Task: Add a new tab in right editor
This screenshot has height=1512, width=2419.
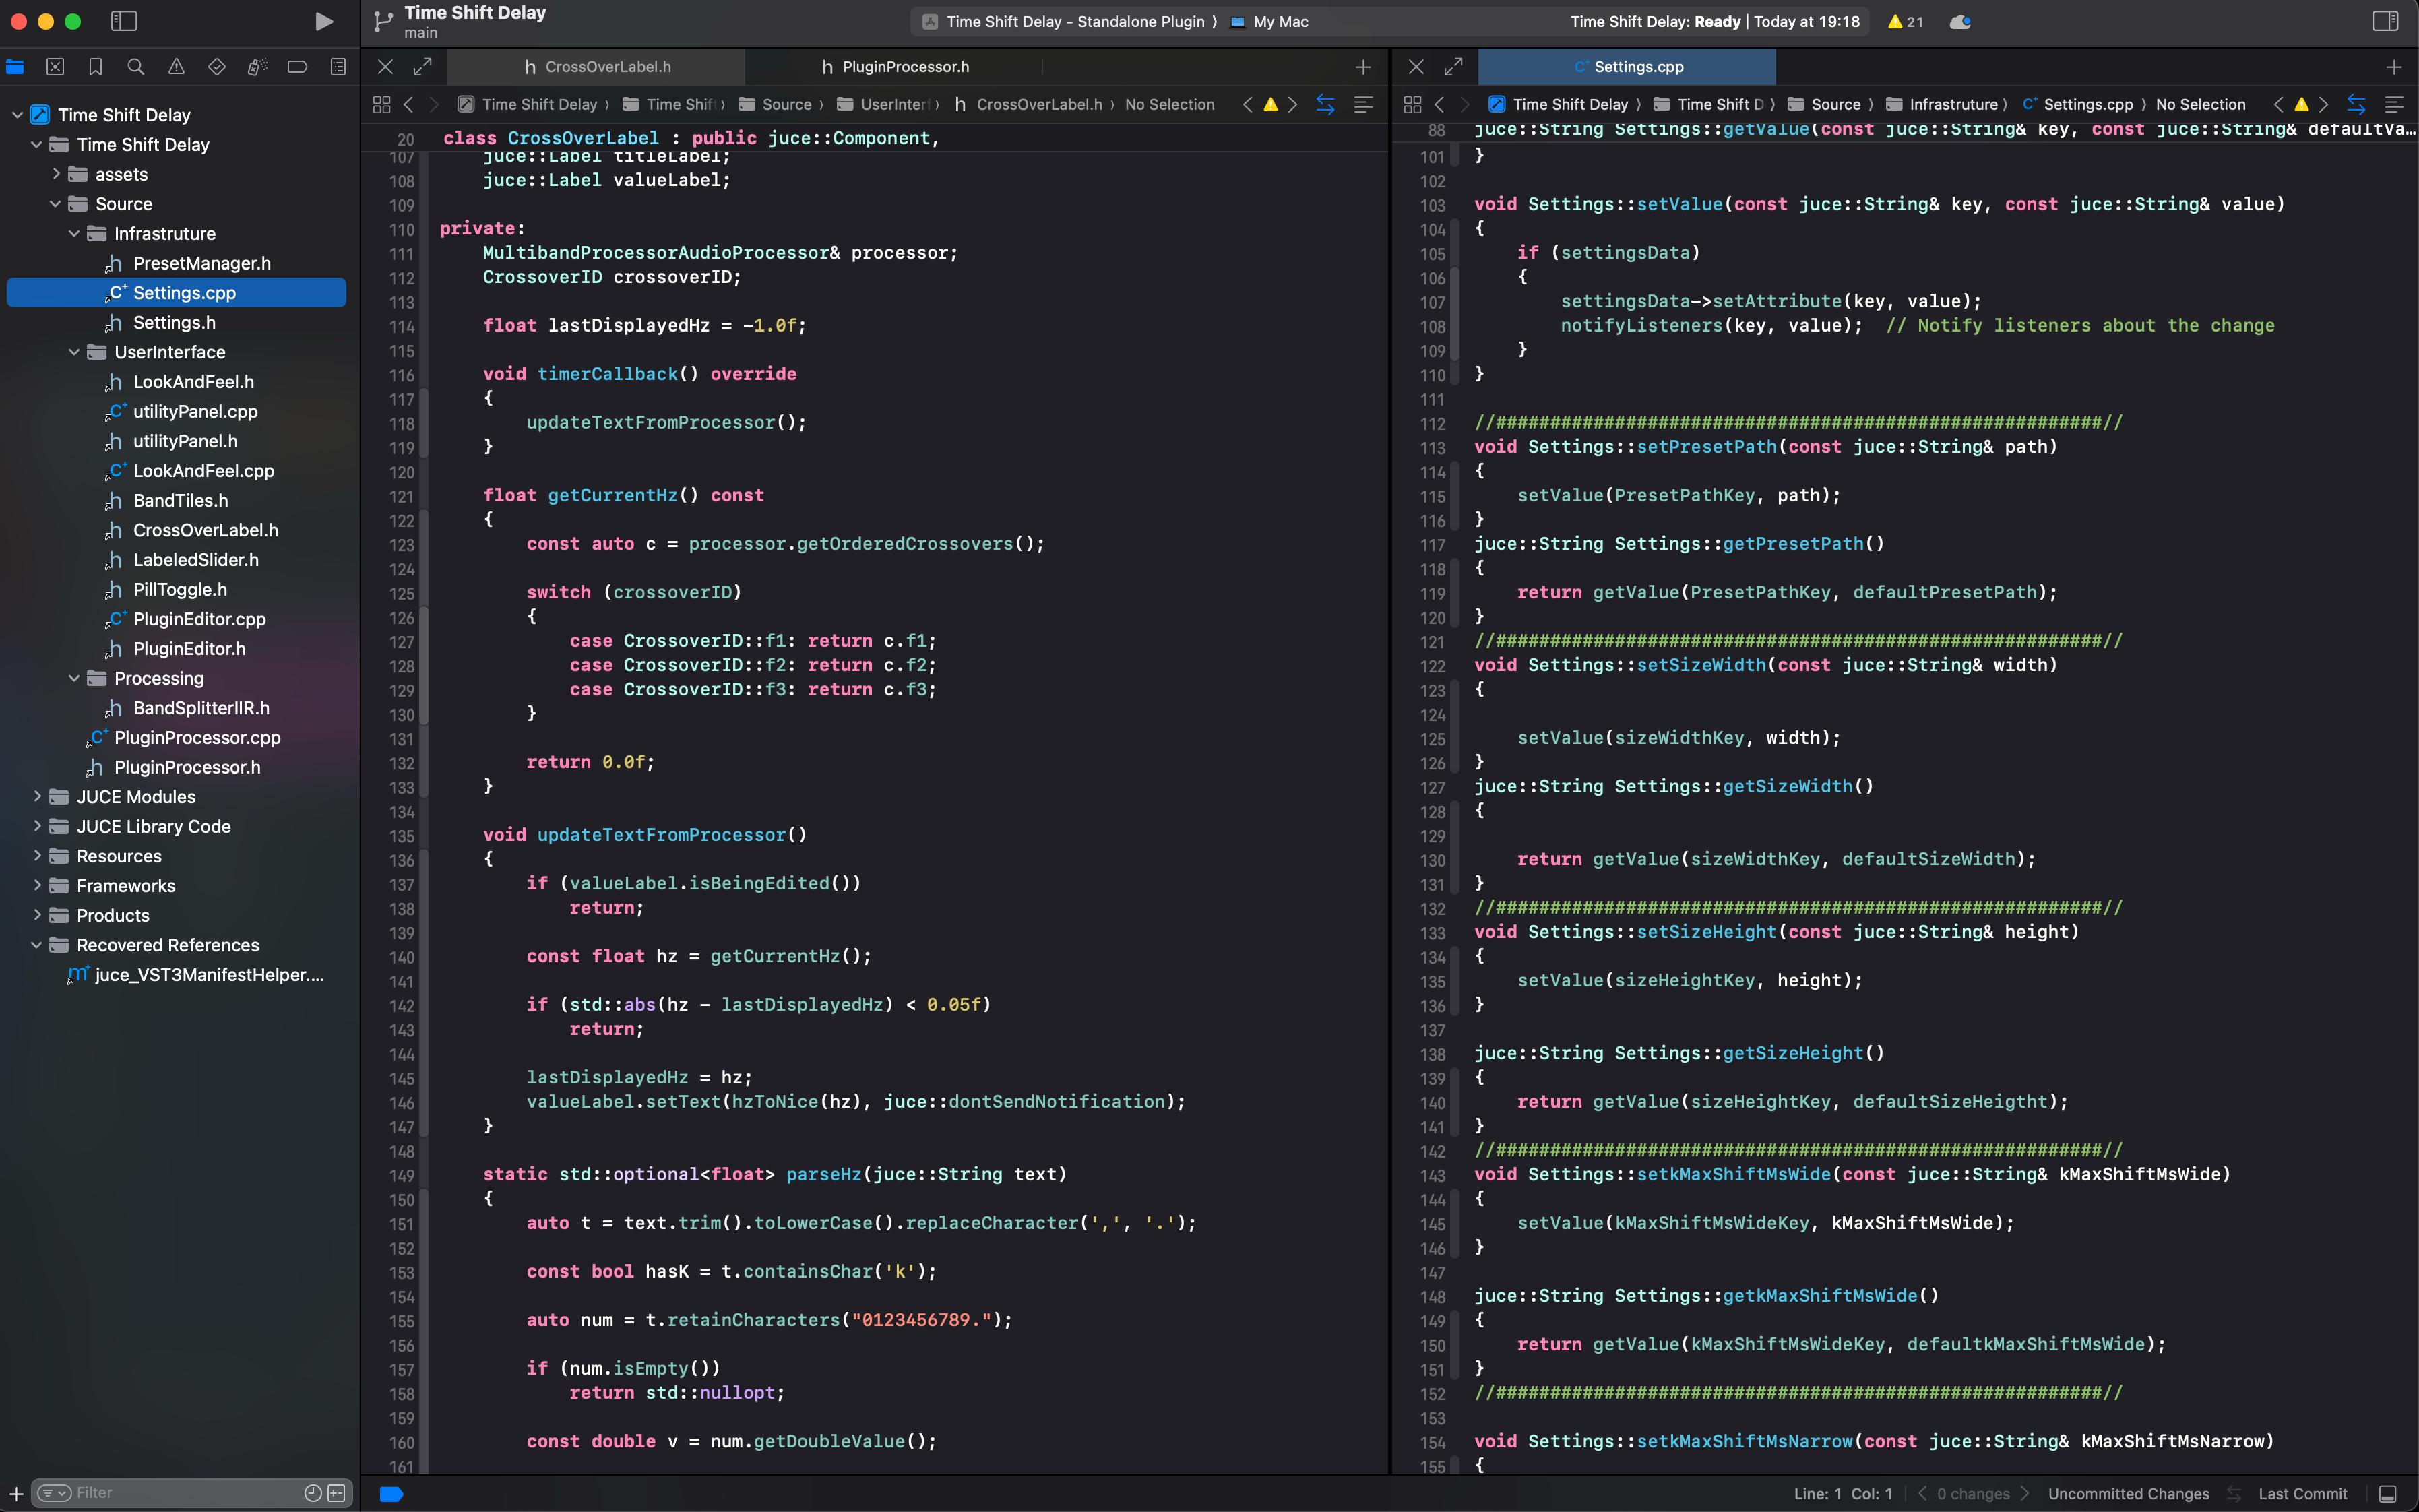Action: coord(2394,67)
